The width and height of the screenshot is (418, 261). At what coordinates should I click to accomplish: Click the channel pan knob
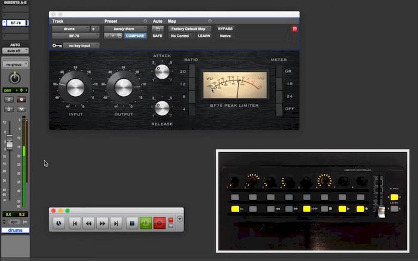tap(15, 78)
